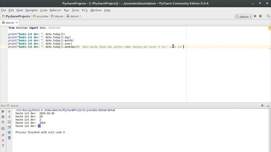Click the Run panel title label

tap(3, 106)
